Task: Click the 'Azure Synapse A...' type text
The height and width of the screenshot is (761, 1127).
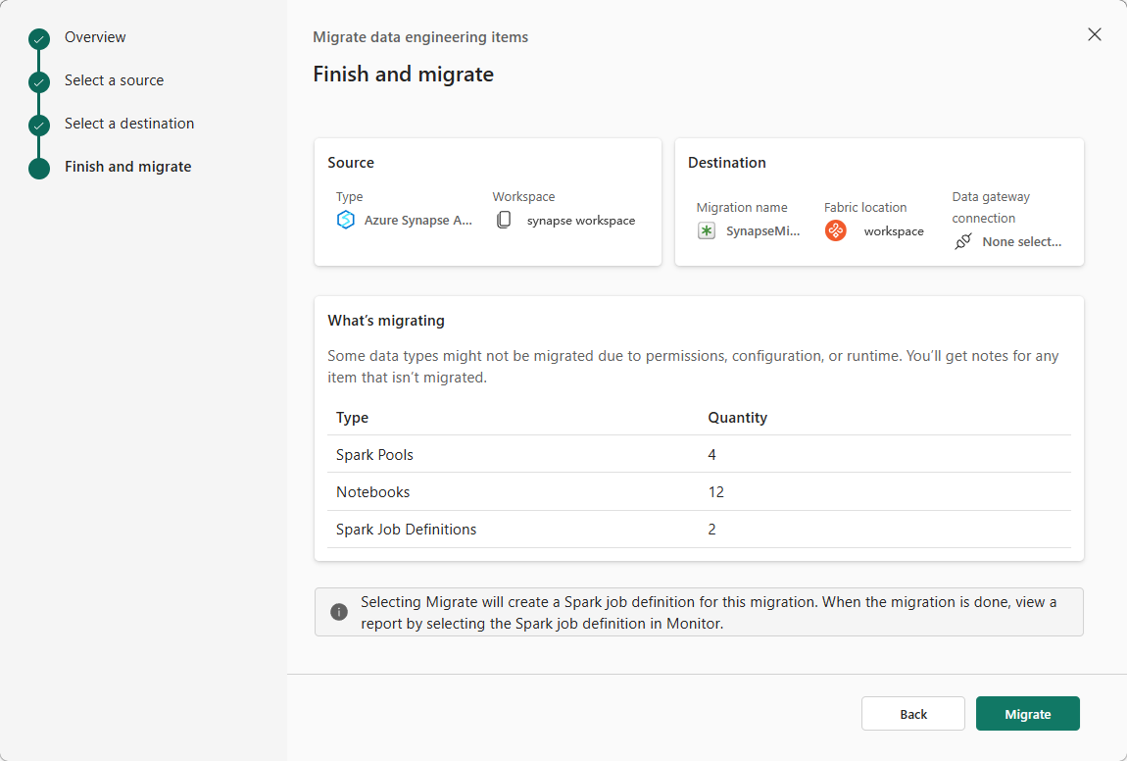Action: click(x=418, y=220)
